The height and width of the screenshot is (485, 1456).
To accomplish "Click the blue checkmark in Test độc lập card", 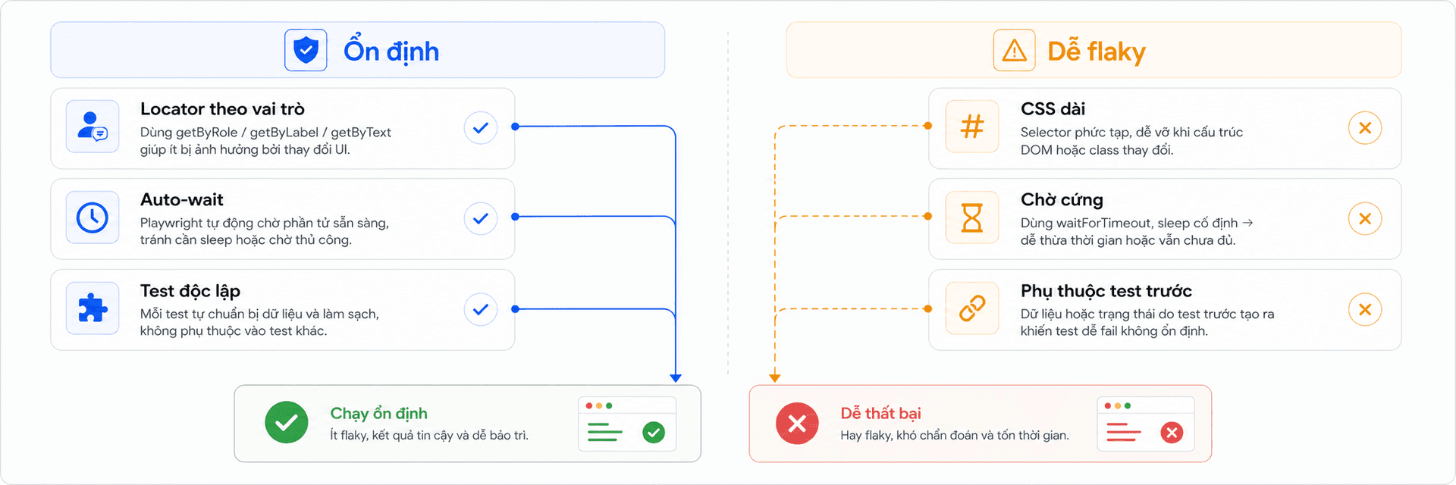I will pos(481,309).
